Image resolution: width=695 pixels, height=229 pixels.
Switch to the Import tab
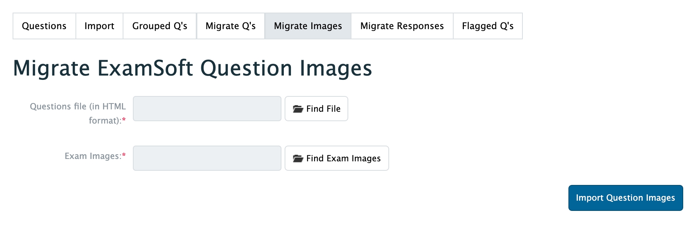coord(99,26)
